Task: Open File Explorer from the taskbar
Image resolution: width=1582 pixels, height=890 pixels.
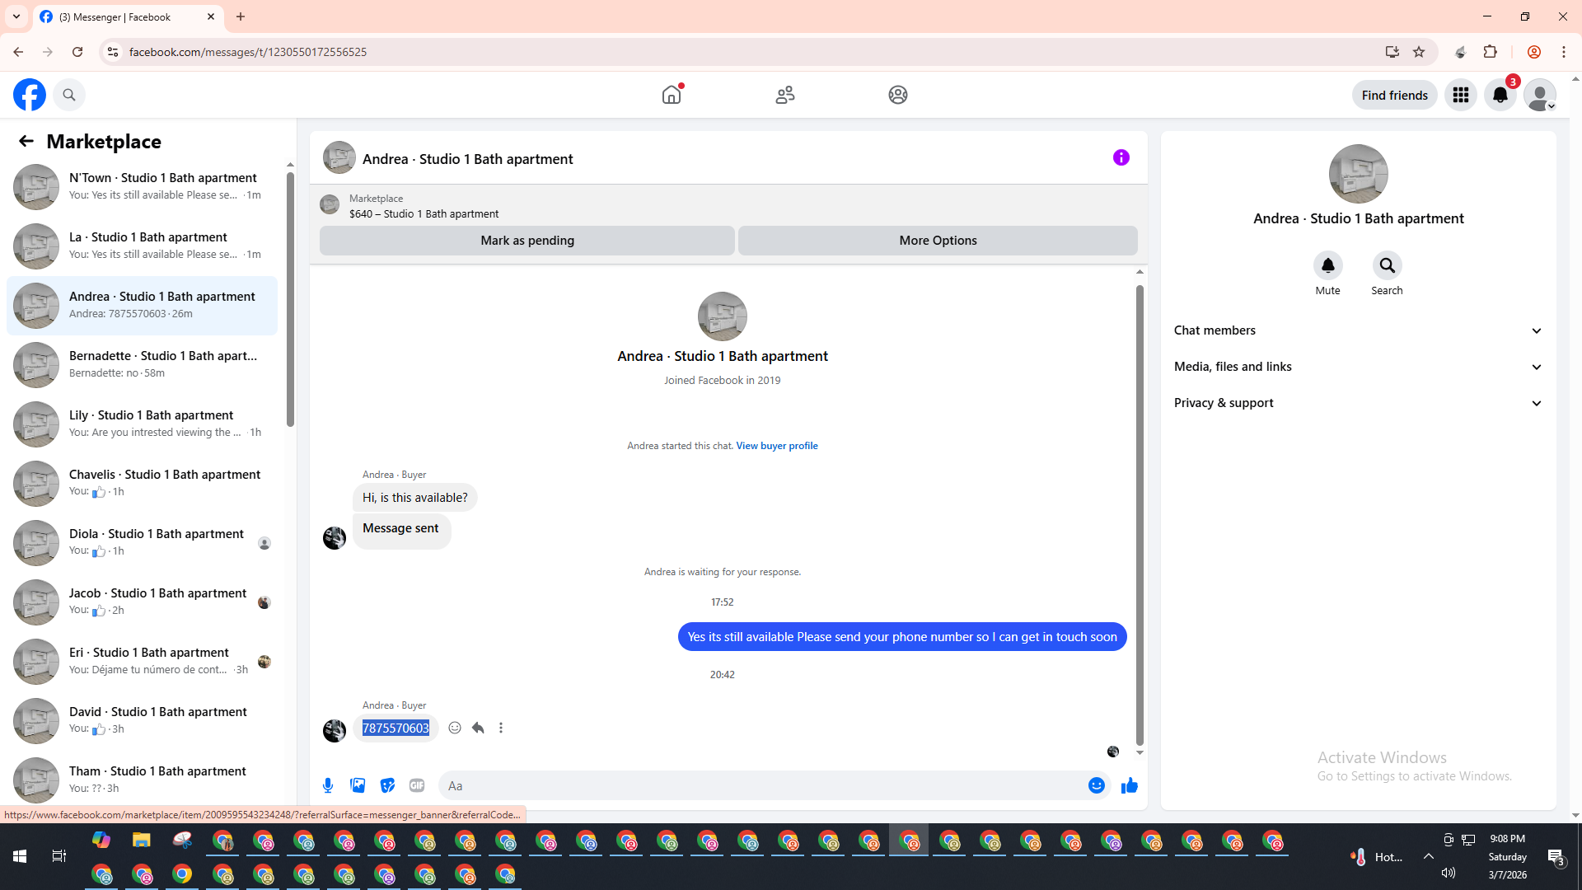Action: (x=142, y=841)
